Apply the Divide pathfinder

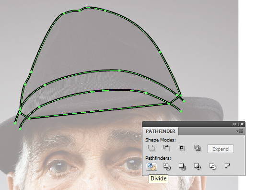151,166
